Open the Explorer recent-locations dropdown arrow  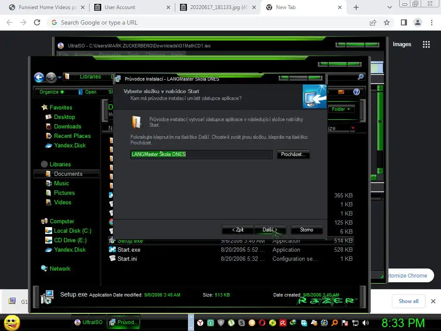coord(59,78)
